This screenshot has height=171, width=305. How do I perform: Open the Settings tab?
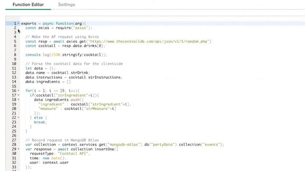67,5
